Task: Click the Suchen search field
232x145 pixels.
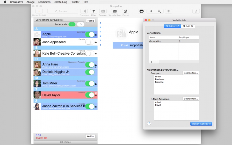Action: click(x=63, y=11)
